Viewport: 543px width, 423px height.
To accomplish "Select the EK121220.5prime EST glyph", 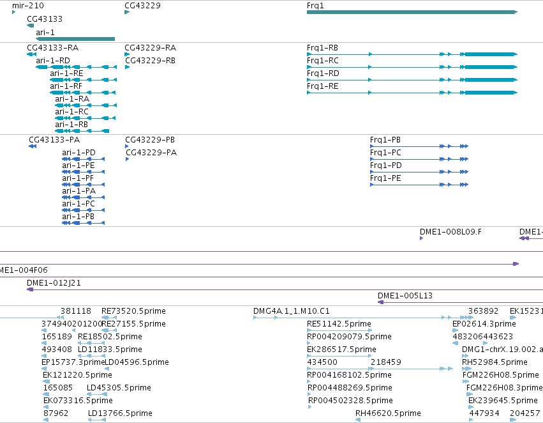I will tap(47, 381).
